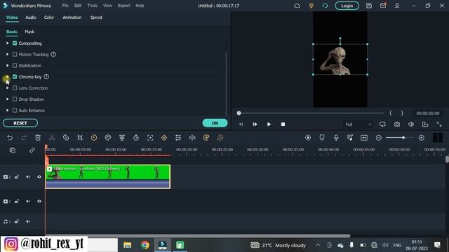Open the audio mixer icon
The height and width of the screenshot is (252, 449).
(350, 138)
